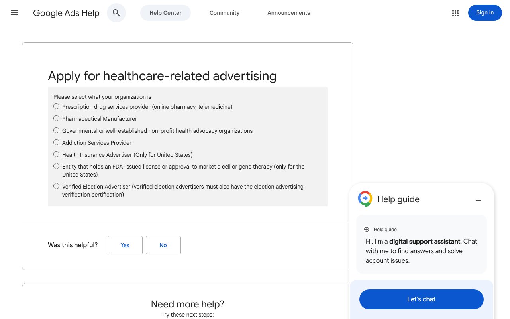Image resolution: width=510 pixels, height=319 pixels.
Task: Answer No to Was this helpful
Action: [x=163, y=245]
